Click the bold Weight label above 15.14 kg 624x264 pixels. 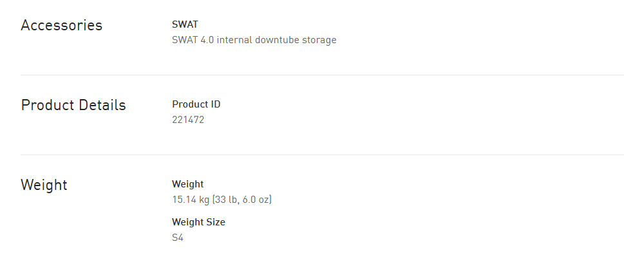click(187, 184)
